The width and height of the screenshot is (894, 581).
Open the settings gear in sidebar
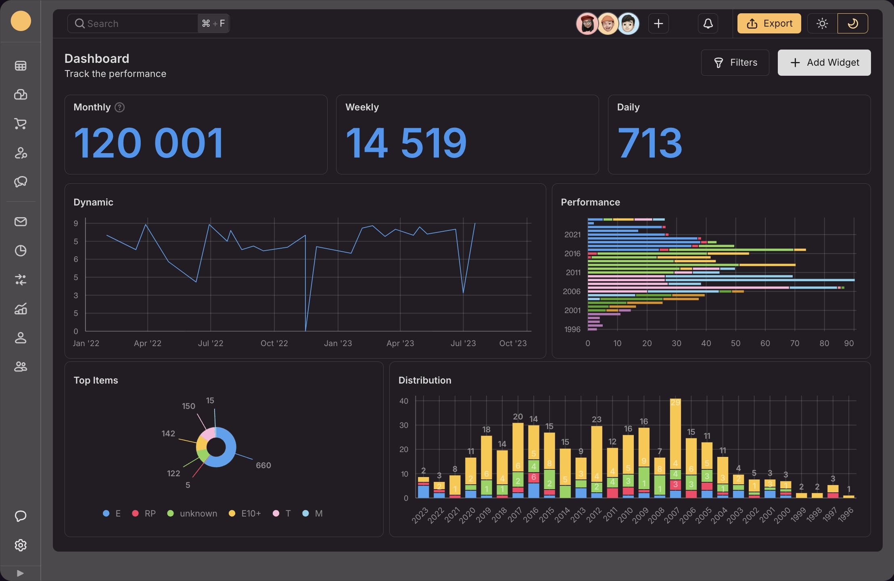coord(21,545)
